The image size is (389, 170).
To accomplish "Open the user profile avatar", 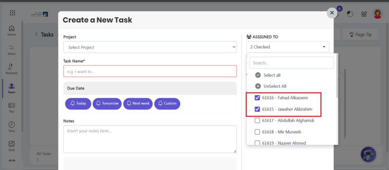I will (x=378, y=14).
